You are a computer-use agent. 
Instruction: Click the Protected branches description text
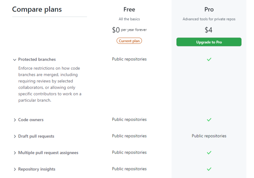pos(50,84)
